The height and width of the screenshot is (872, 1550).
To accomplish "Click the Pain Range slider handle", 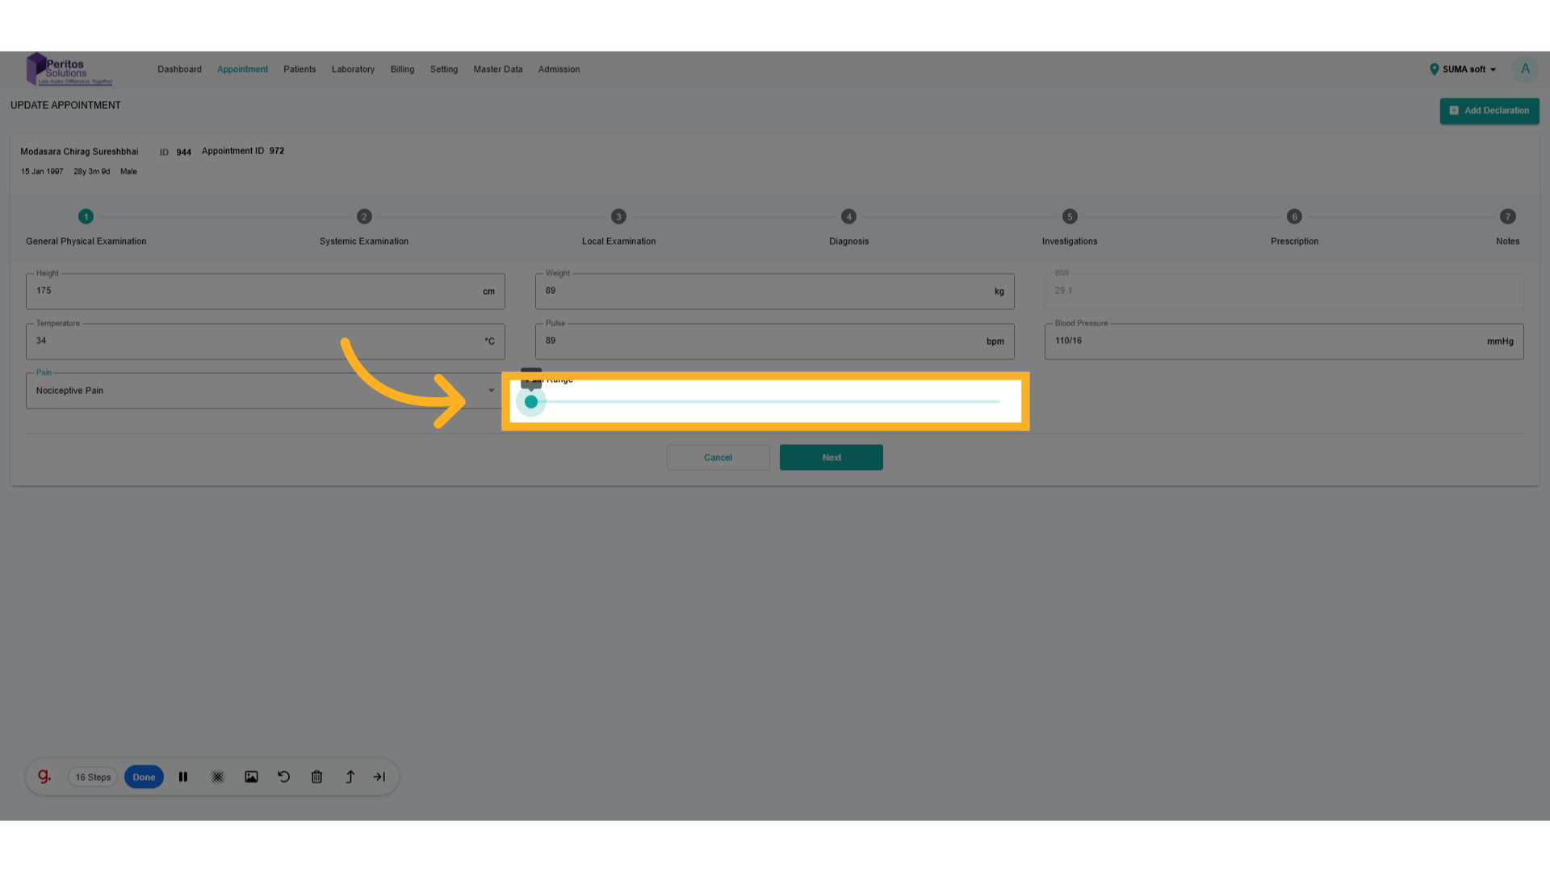I will [531, 402].
